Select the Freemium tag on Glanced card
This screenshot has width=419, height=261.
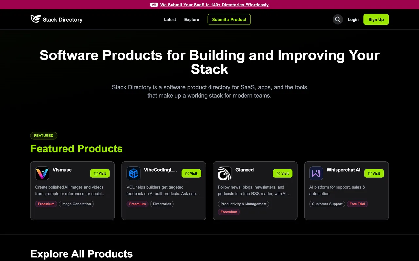(x=229, y=212)
